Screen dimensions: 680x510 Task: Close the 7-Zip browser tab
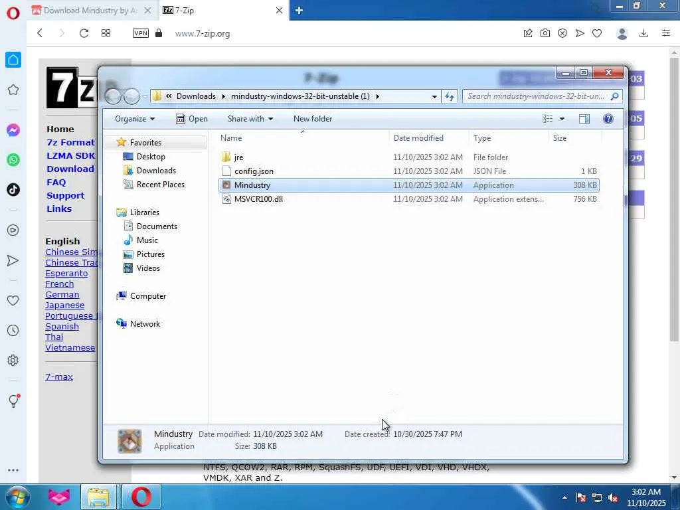click(x=280, y=11)
